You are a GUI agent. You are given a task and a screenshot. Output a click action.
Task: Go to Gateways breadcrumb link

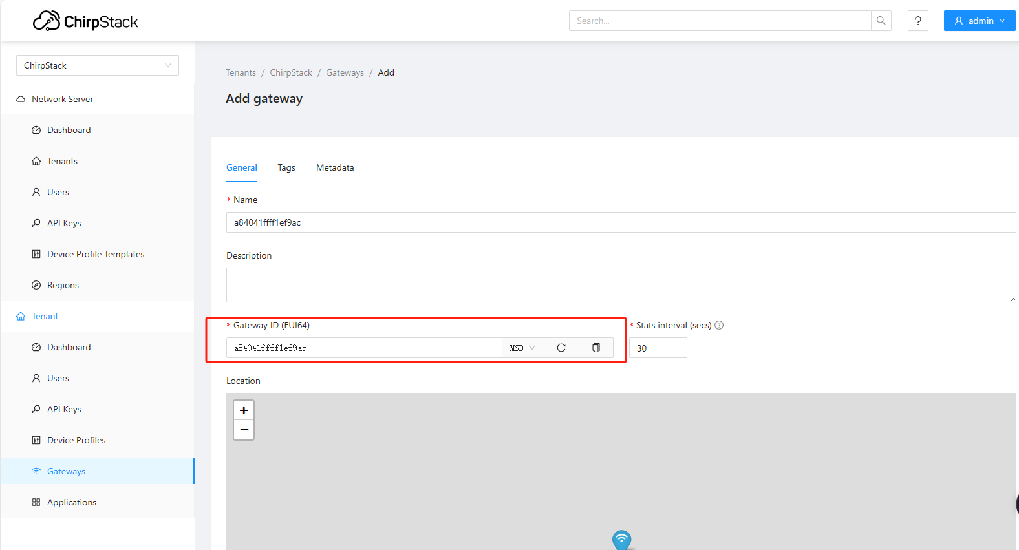tap(345, 72)
